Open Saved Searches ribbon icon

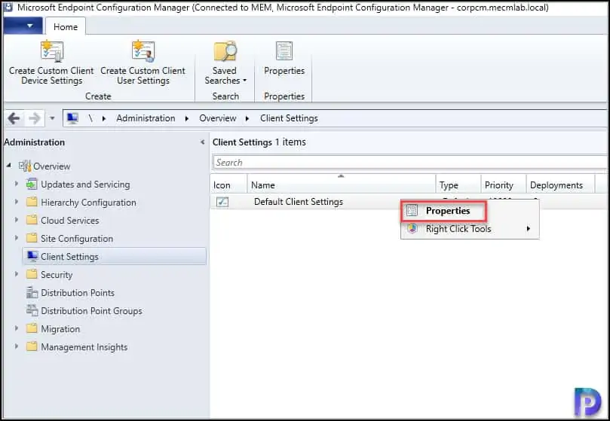tap(225, 52)
